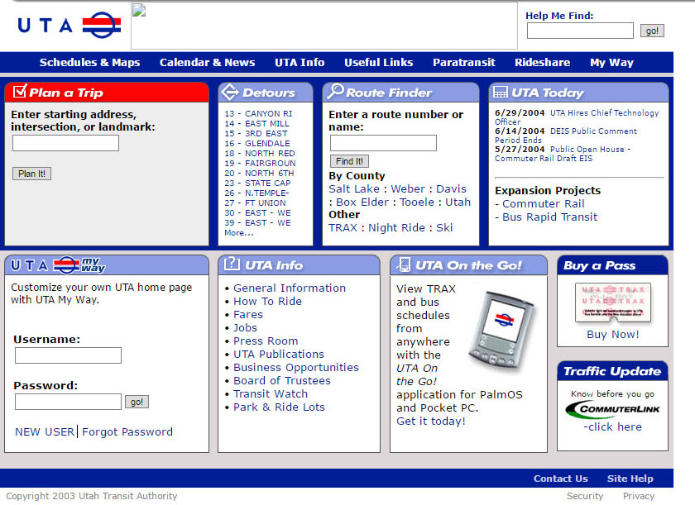
Task: Open the 16 - GLENDALE detour
Action: 257,144
